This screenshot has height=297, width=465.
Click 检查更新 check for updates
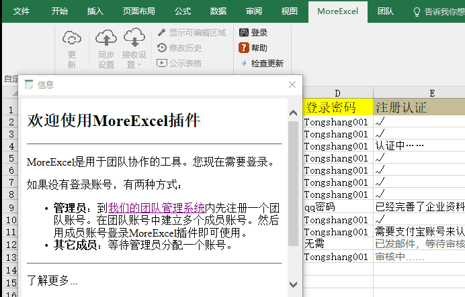pos(261,63)
